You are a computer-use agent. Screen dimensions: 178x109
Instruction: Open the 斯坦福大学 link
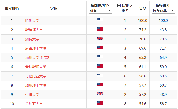coord(34,30)
